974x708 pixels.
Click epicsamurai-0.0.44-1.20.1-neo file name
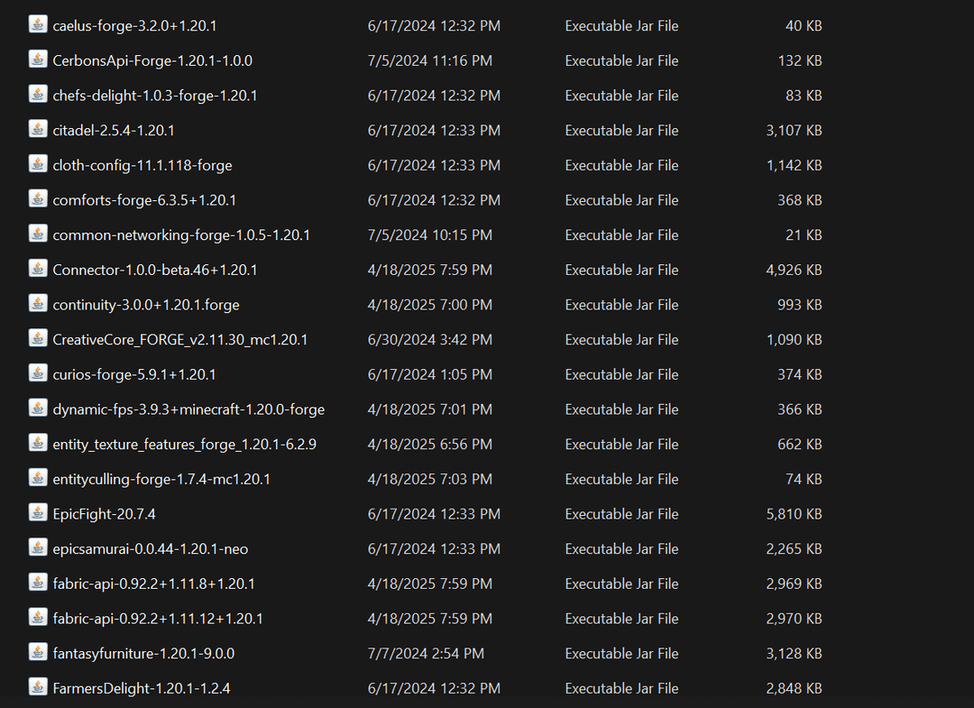(151, 549)
